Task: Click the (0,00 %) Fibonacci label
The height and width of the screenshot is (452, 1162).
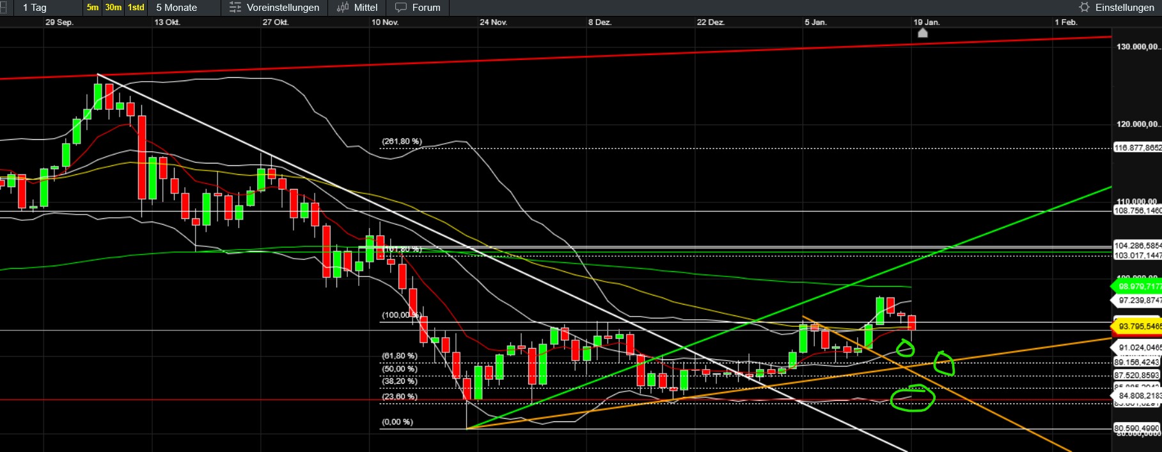Action: point(397,422)
